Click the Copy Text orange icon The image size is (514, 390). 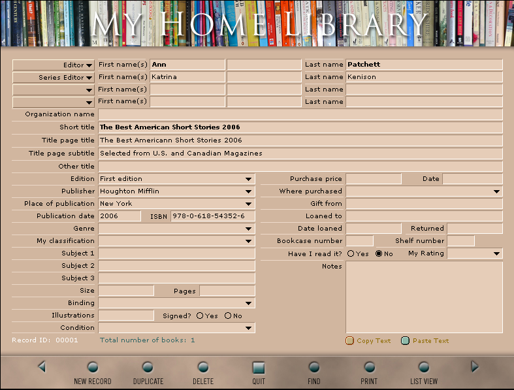coord(350,341)
